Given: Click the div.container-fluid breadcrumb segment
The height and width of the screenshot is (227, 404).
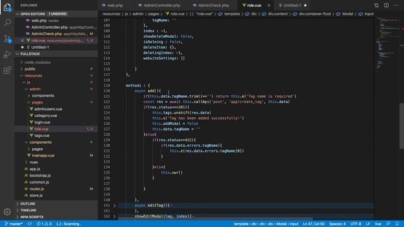Looking at the screenshot, I should 314,14.
